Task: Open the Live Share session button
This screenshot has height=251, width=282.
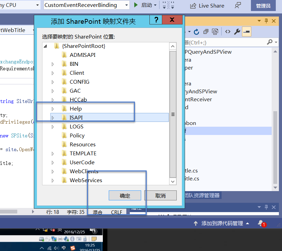Action: [x=207, y=6]
